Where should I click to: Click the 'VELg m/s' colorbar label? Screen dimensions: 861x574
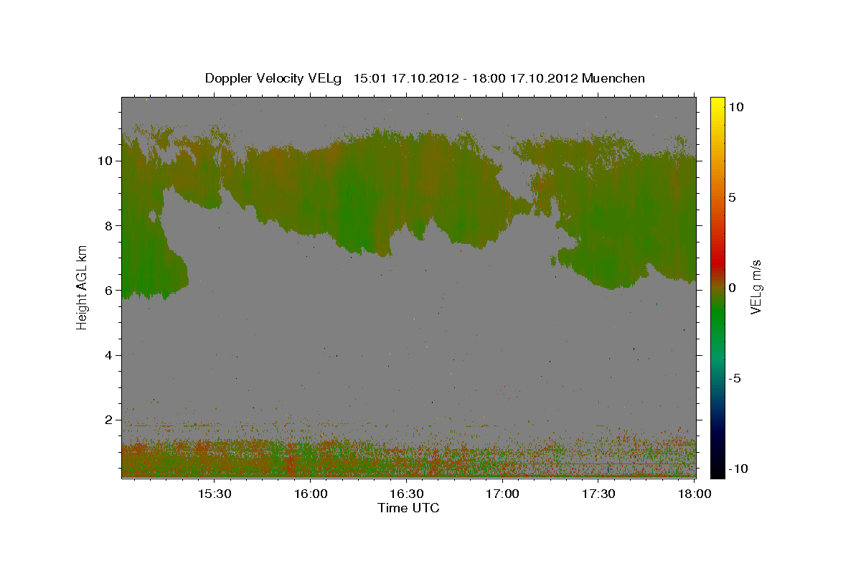coord(756,287)
